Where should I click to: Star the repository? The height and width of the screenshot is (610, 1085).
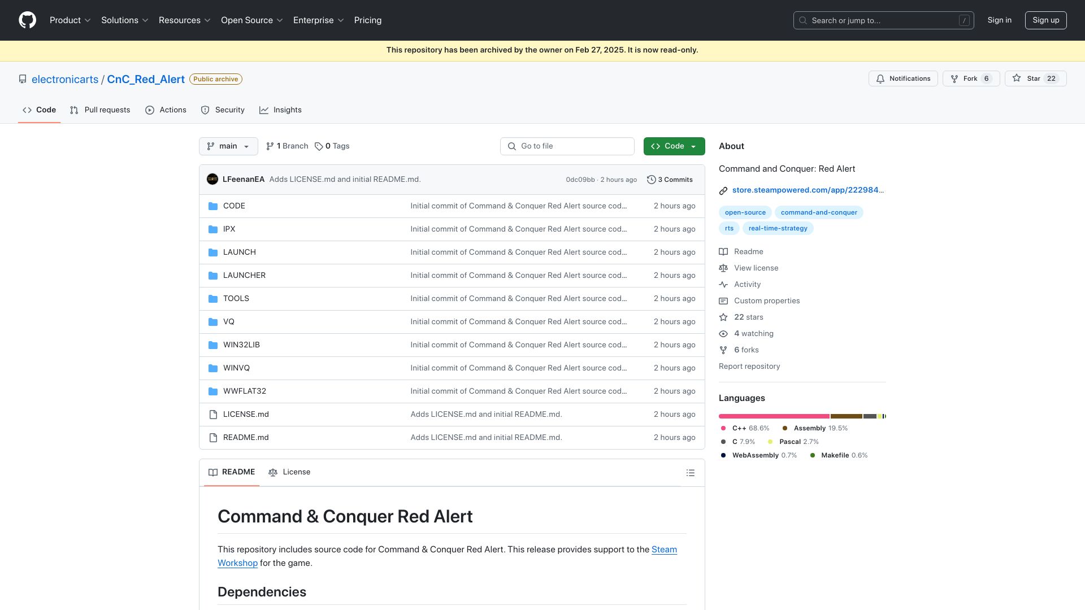pos(1035,79)
